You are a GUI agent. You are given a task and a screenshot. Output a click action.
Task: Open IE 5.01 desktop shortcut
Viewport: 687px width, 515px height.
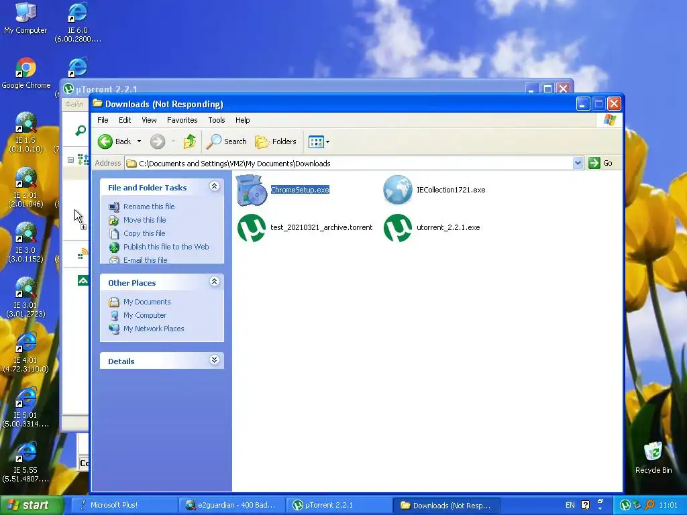(x=26, y=407)
